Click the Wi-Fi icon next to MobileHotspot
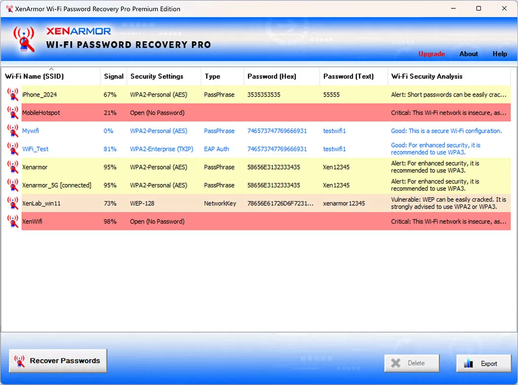Image resolution: width=518 pixels, height=385 pixels. click(12, 112)
